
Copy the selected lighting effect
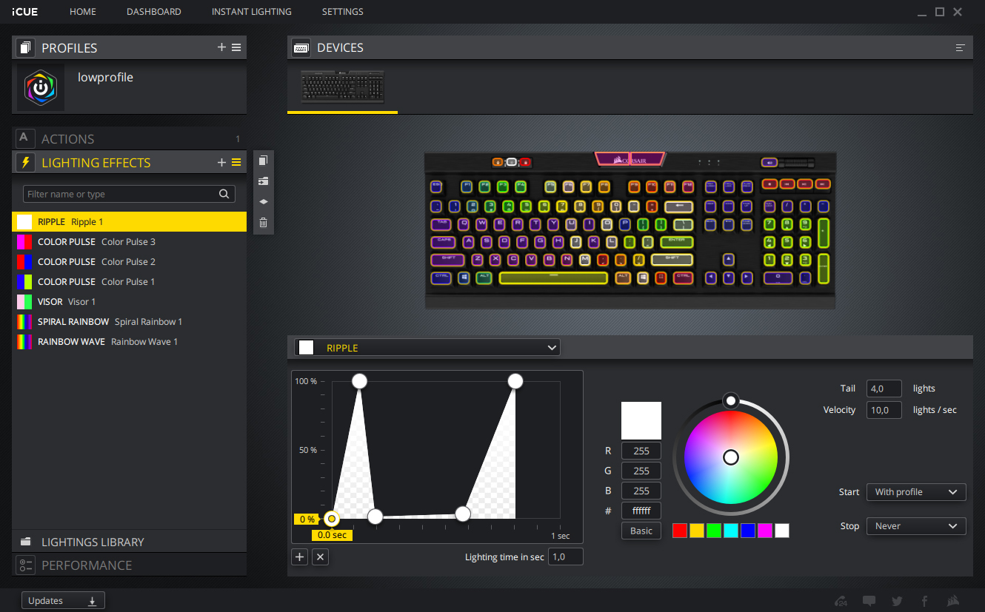(263, 161)
